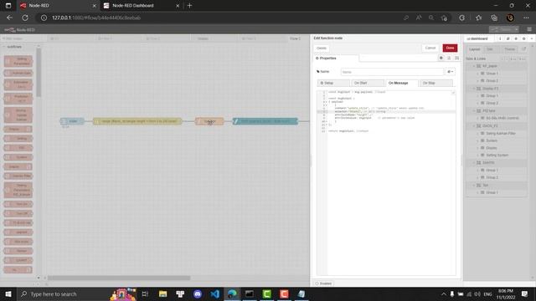Go back in the browser
Viewport: 536px width, 301px height.
[9, 18]
